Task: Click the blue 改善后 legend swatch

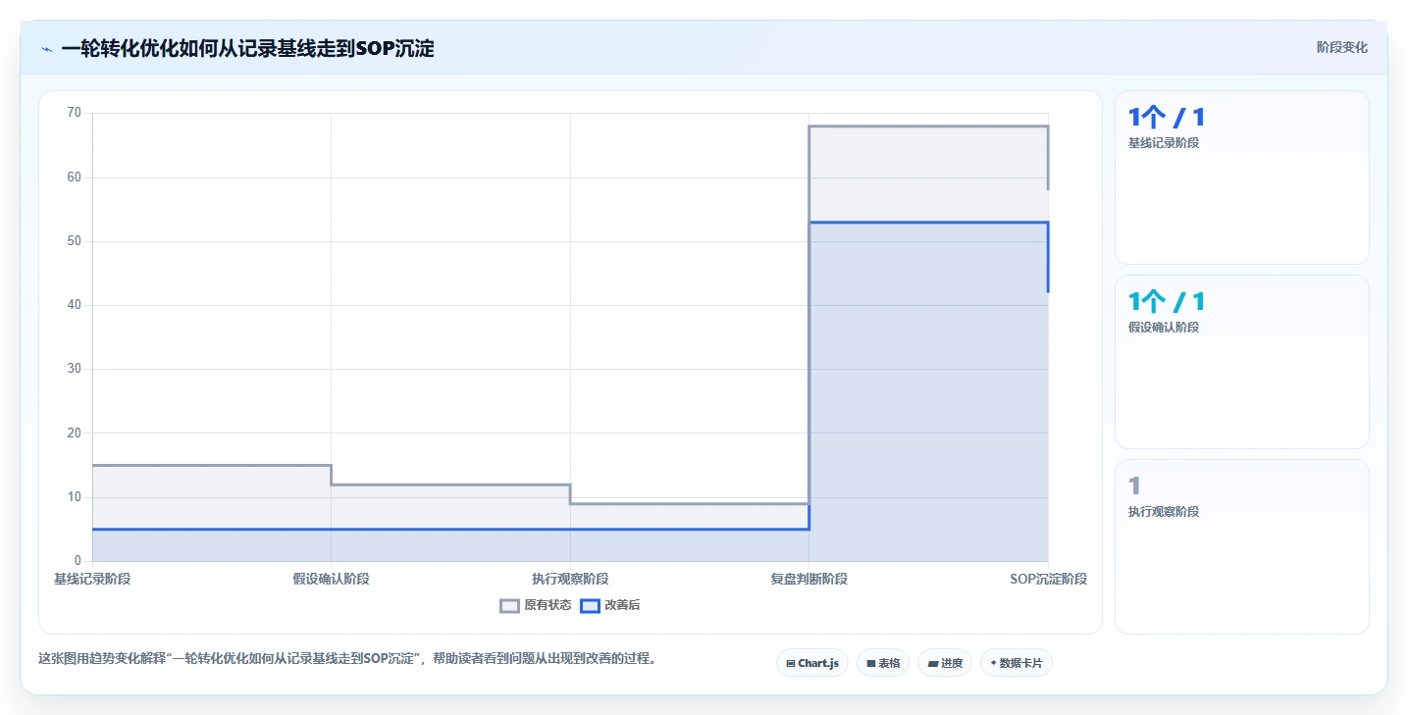Action: 590,605
